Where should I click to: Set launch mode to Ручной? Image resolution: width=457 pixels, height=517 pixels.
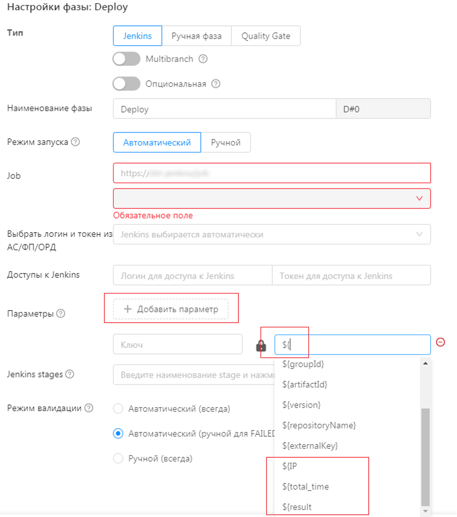226,143
